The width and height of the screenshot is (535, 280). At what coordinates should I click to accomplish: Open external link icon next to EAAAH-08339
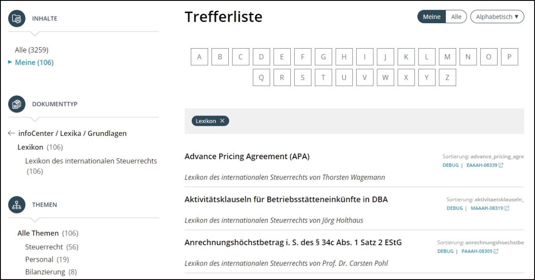pyautogui.click(x=501, y=165)
